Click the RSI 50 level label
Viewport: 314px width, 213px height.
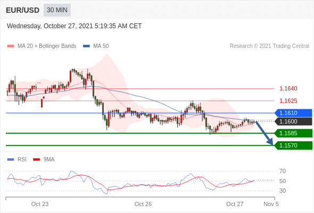pos(283,181)
